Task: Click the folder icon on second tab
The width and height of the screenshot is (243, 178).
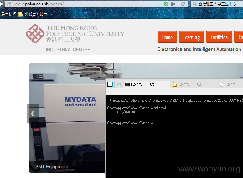Action: point(174,85)
